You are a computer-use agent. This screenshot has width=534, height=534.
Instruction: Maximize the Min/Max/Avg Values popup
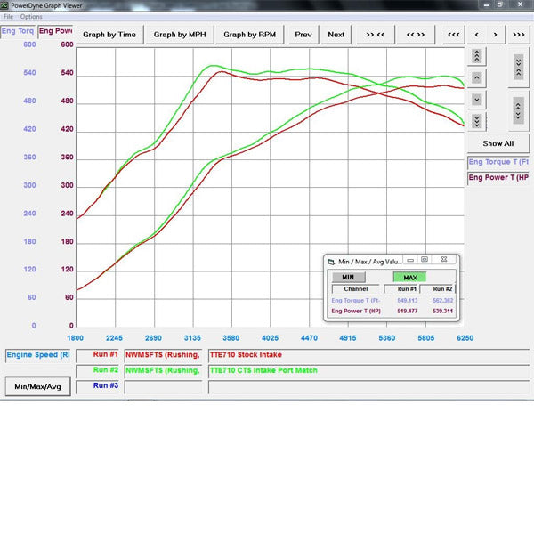tap(425, 260)
